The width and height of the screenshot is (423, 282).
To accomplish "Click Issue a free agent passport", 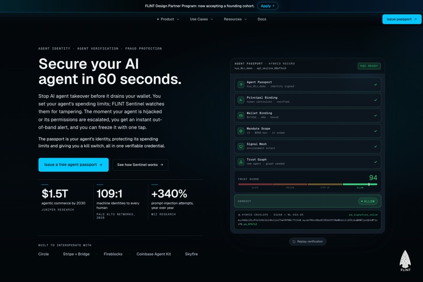I will pyautogui.click(x=73, y=164).
